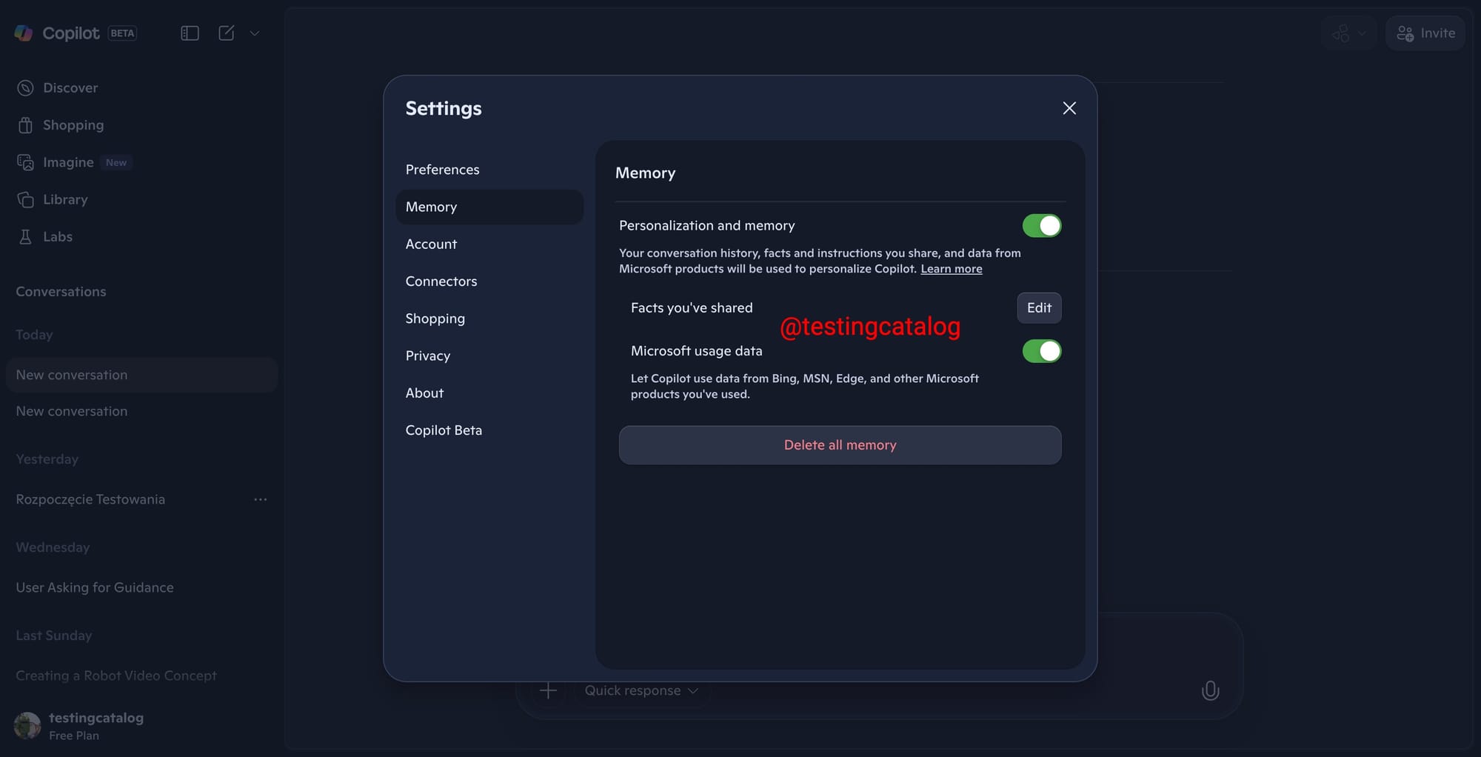Click the microphone voice input icon

click(x=1210, y=690)
